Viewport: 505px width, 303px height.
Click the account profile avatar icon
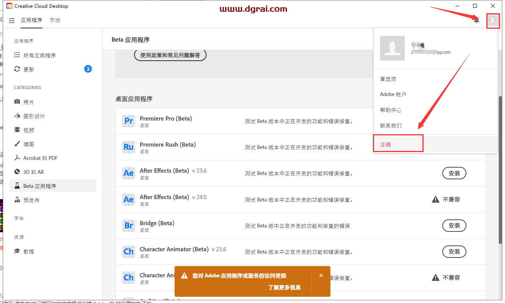pyautogui.click(x=493, y=21)
